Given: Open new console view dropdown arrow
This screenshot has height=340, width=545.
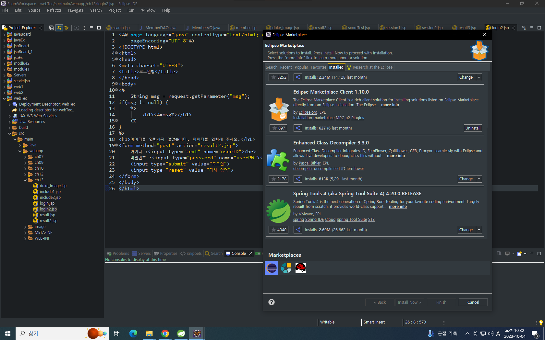Looking at the screenshot, I should tap(525, 254).
